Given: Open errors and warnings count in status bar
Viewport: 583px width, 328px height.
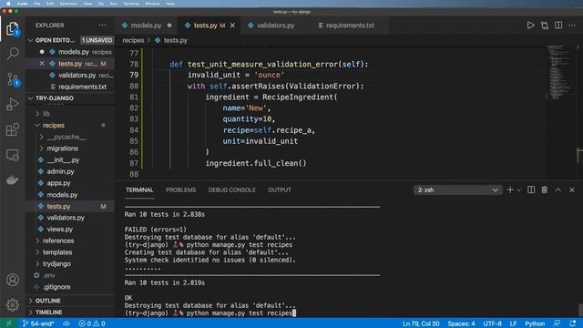Looking at the screenshot, I should point(92,323).
